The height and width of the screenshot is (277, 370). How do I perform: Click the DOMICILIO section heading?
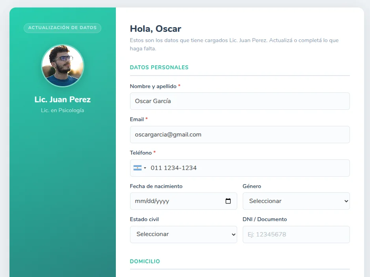pyautogui.click(x=145, y=261)
